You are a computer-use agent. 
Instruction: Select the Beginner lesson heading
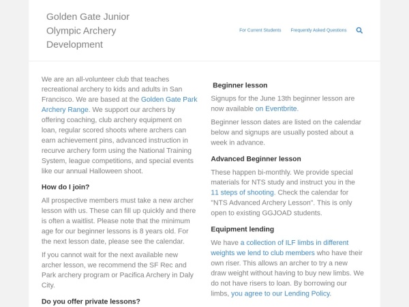click(240, 85)
